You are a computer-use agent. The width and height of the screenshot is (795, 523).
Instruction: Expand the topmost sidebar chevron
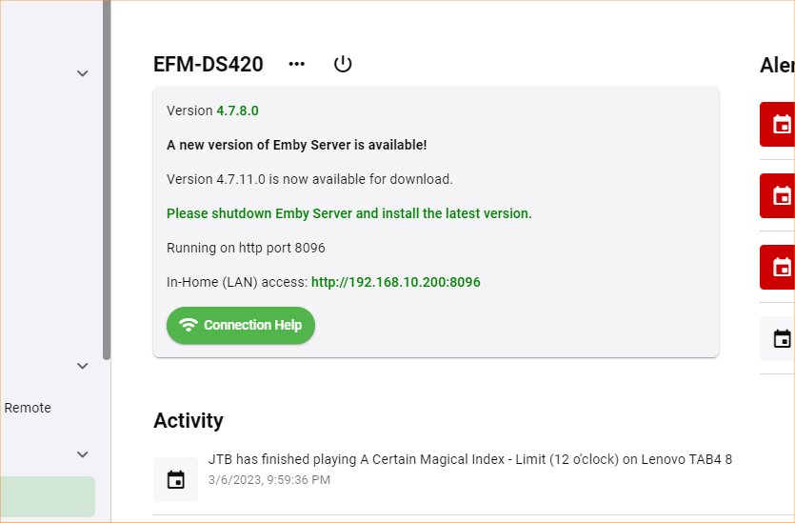(83, 73)
